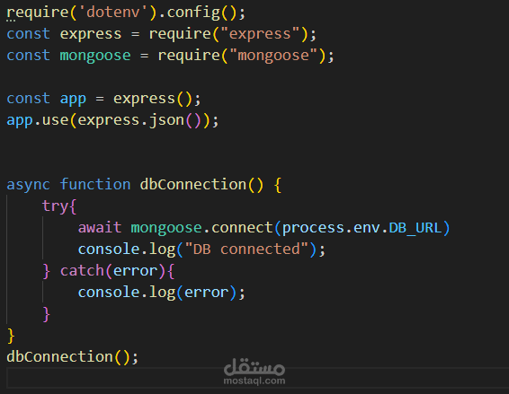Screen dimensions: 509x394
Task: Click the await keyword
Action: tap(100, 227)
